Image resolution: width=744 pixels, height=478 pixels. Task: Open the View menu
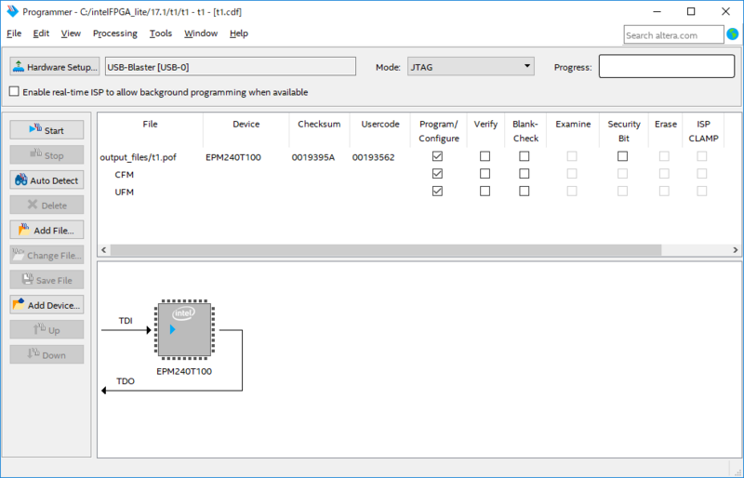tap(71, 33)
